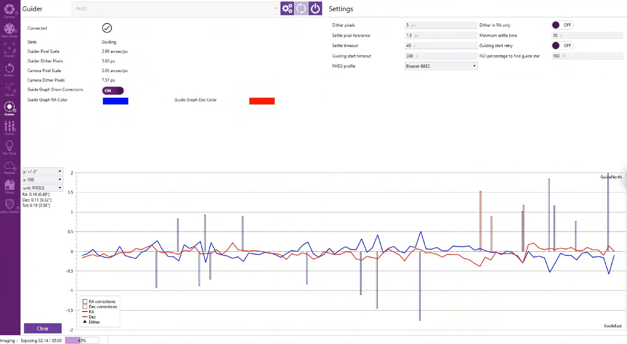The width and height of the screenshot is (627, 344).
Task: Turn on Guiding start retry toggle
Action: tap(562, 46)
